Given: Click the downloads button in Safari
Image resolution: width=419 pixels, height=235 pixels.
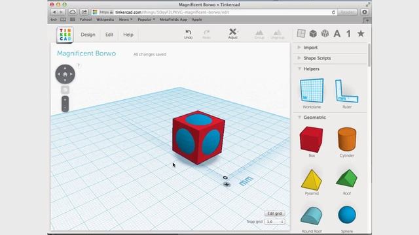Looking at the screenshot, I should point(365,12).
